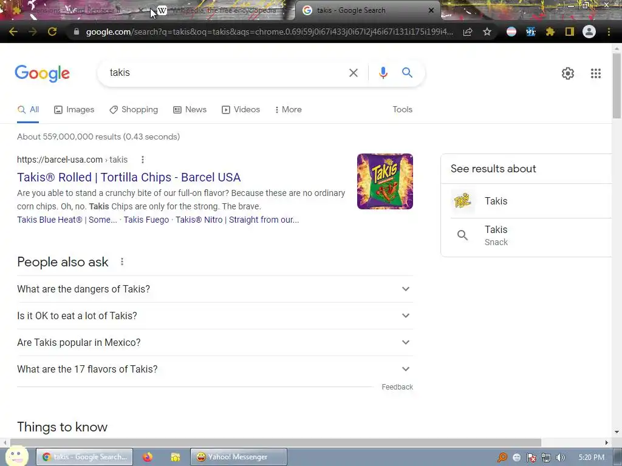Click the lock icon in the address bar

pyautogui.click(x=77, y=32)
